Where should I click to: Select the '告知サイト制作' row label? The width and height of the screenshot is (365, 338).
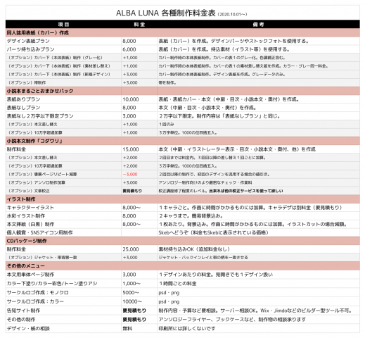tap(23, 311)
